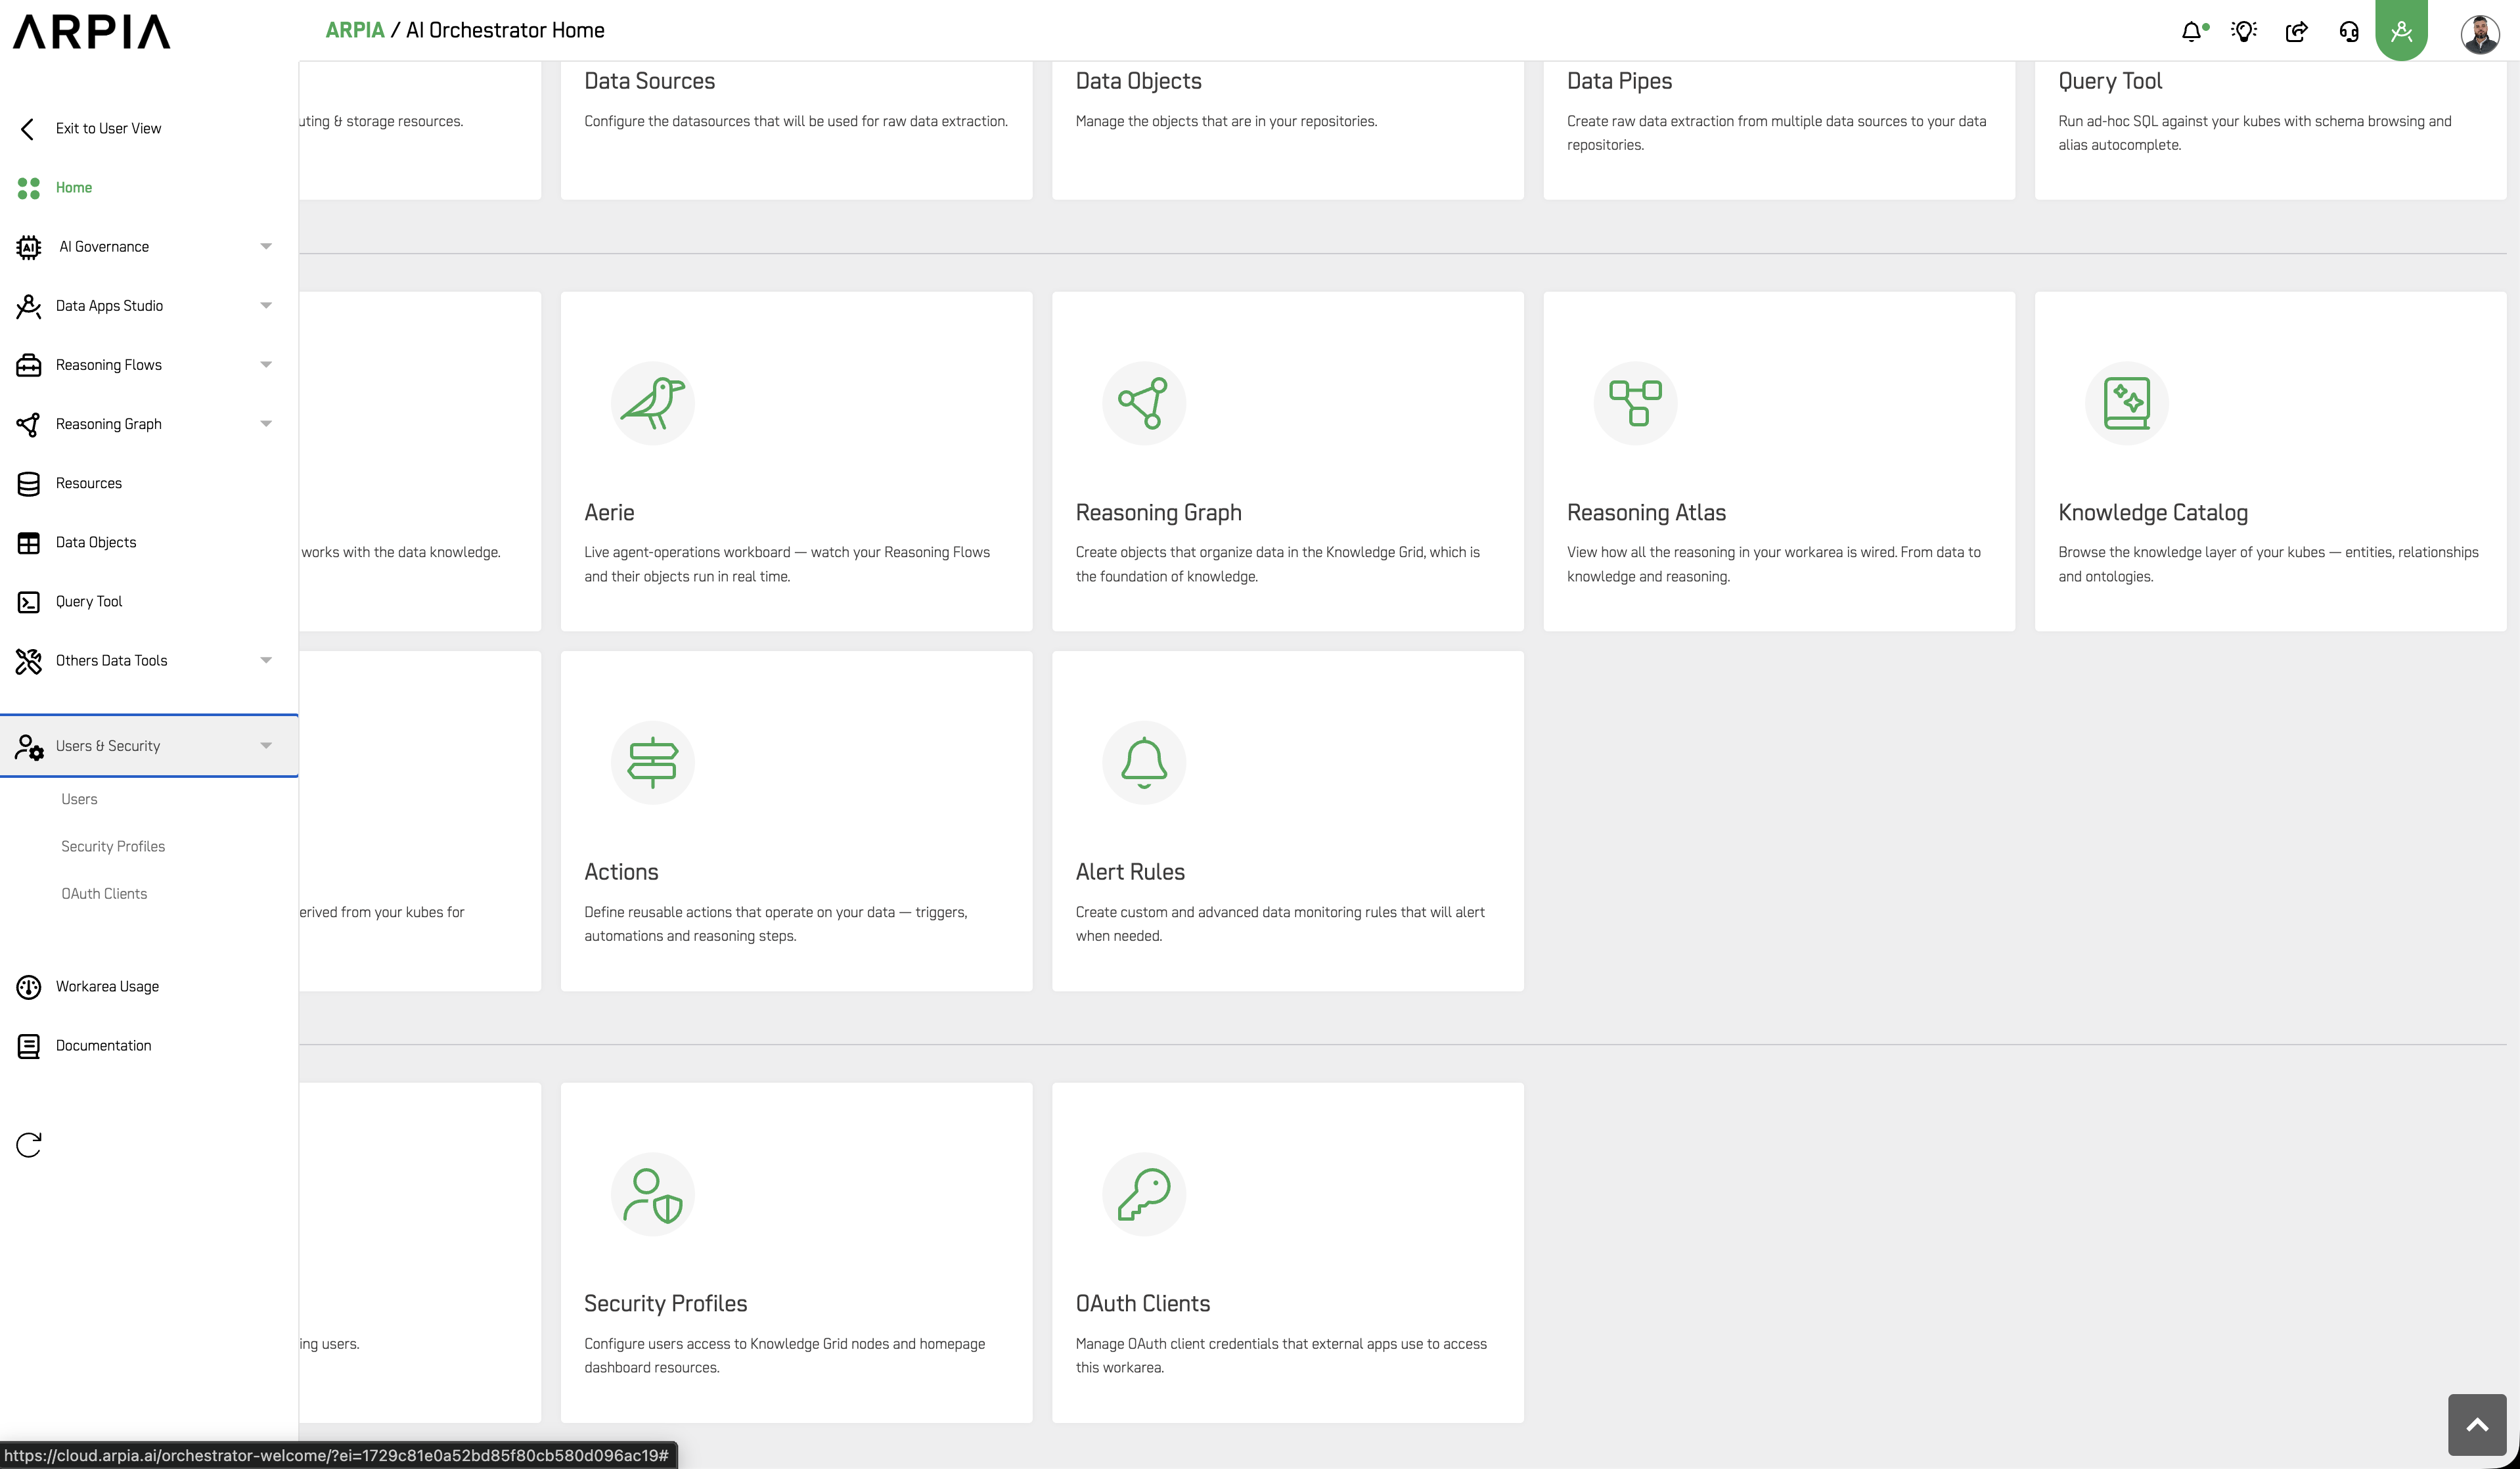The width and height of the screenshot is (2520, 1469).
Task: Click the Actions signpost icon
Action: [x=653, y=763]
